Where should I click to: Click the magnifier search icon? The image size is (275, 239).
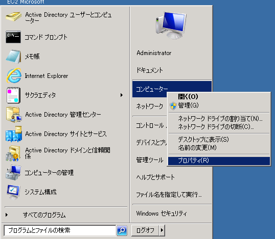(x=122, y=230)
